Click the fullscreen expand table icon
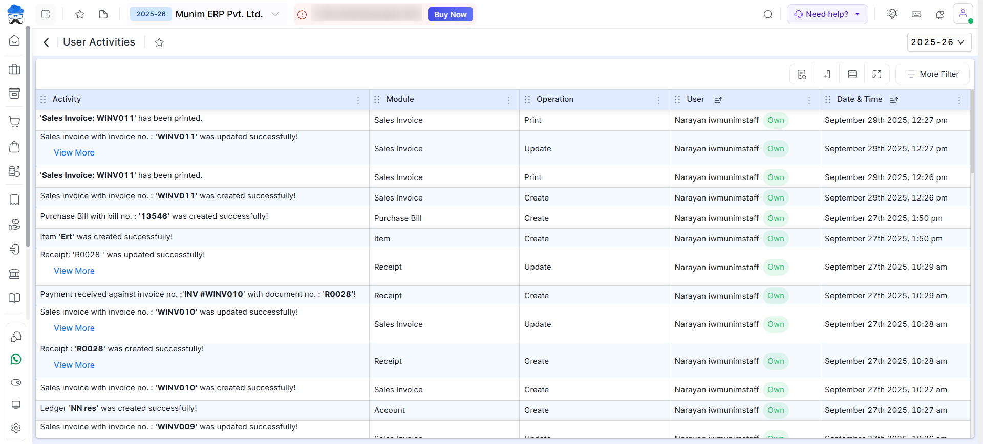 point(877,74)
